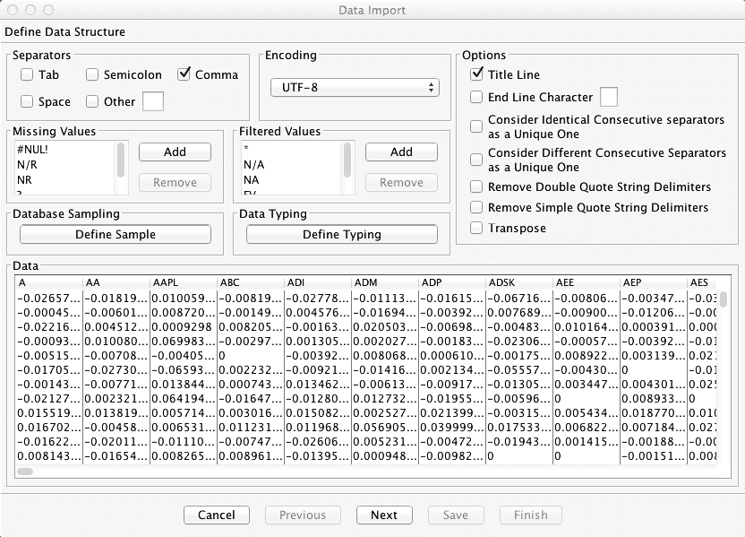Click the Data table vertical scrollbar
Screen dimensions: 745x537
click(724, 299)
